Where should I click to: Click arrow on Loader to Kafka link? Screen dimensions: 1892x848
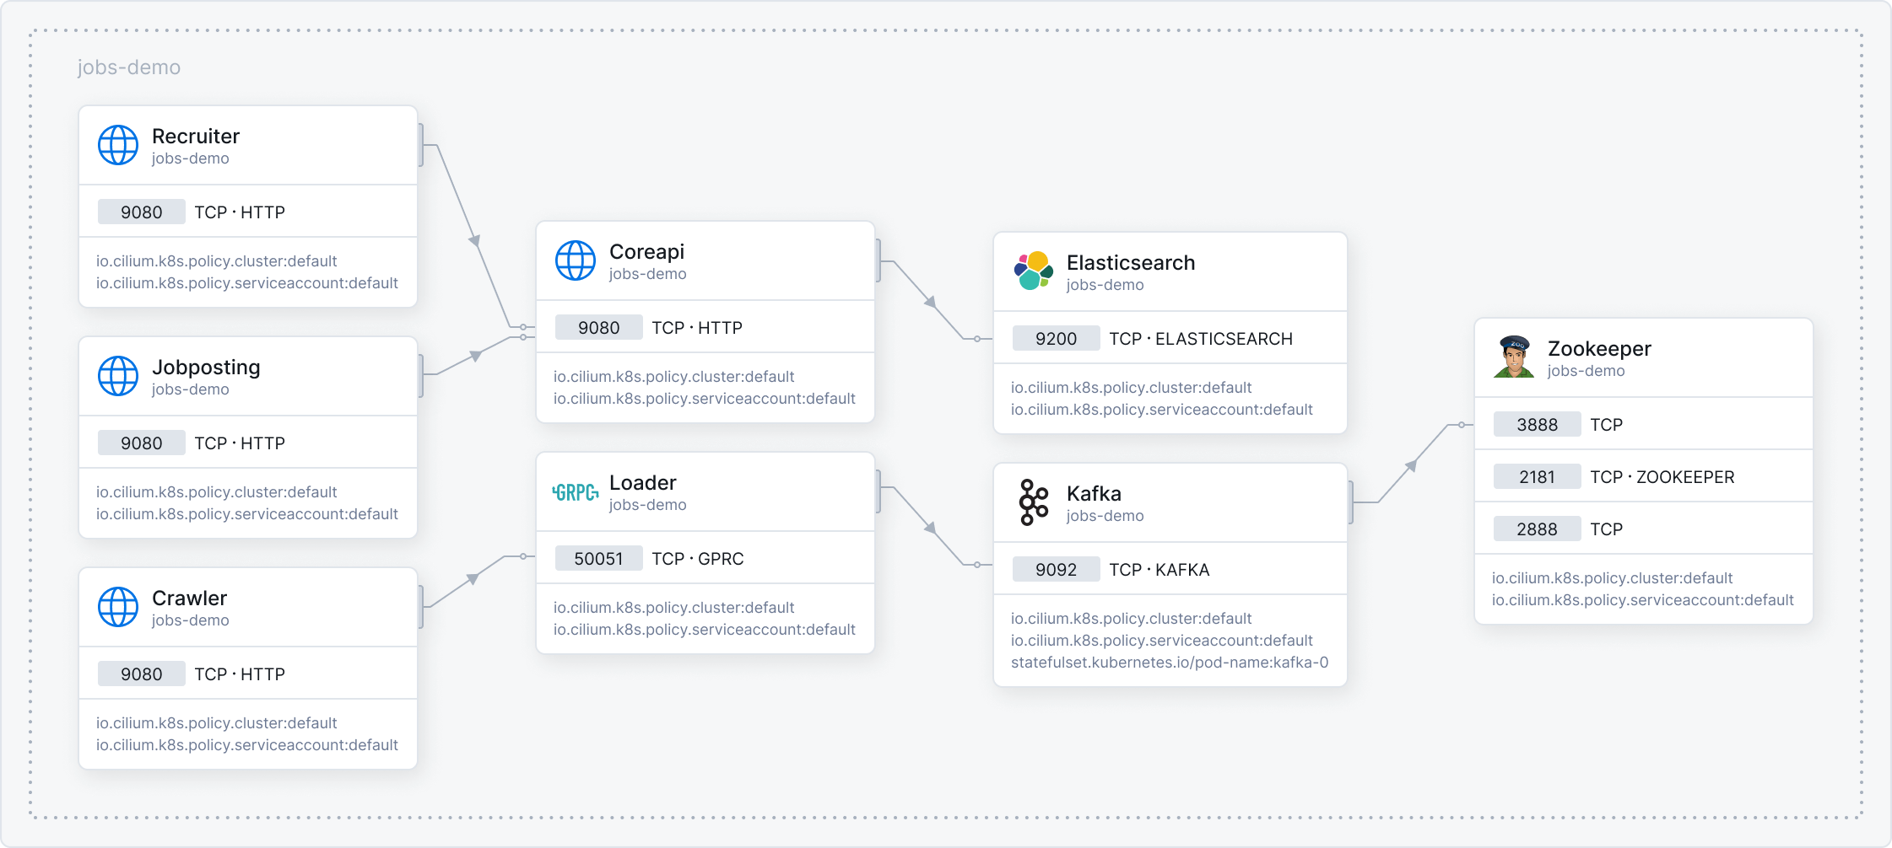[x=930, y=528]
